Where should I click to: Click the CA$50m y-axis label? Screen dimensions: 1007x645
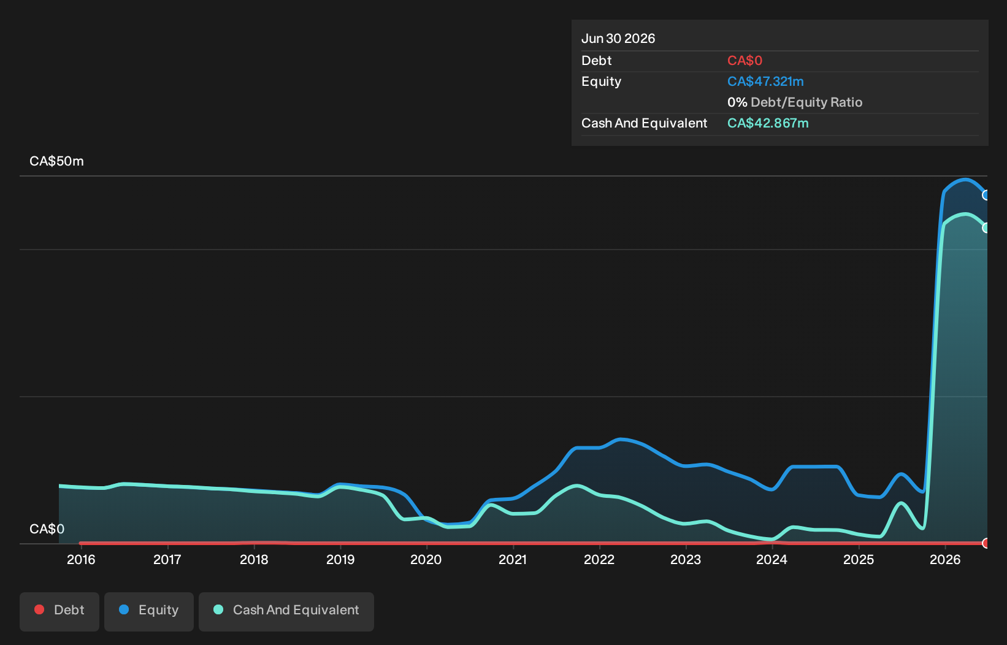click(x=56, y=161)
